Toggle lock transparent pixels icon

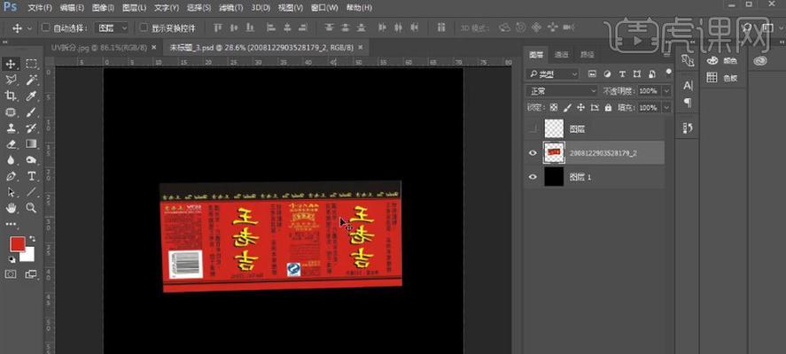[x=554, y=107]
